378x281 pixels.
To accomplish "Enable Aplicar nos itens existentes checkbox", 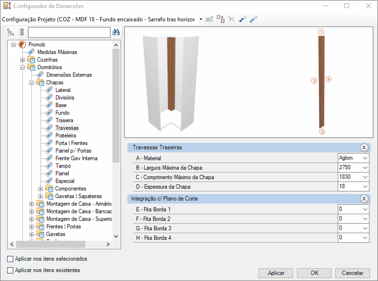I will (x=10, y=270).
